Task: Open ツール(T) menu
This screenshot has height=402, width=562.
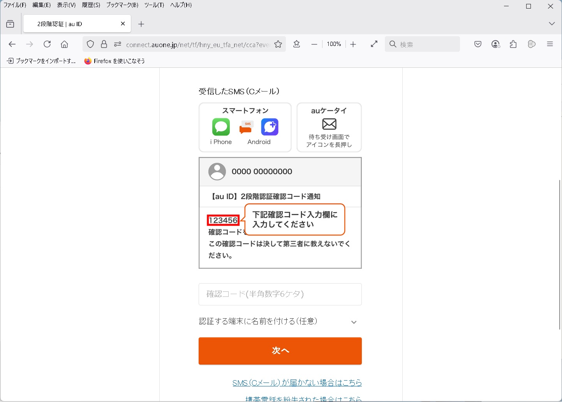Action: pos(154,5)
